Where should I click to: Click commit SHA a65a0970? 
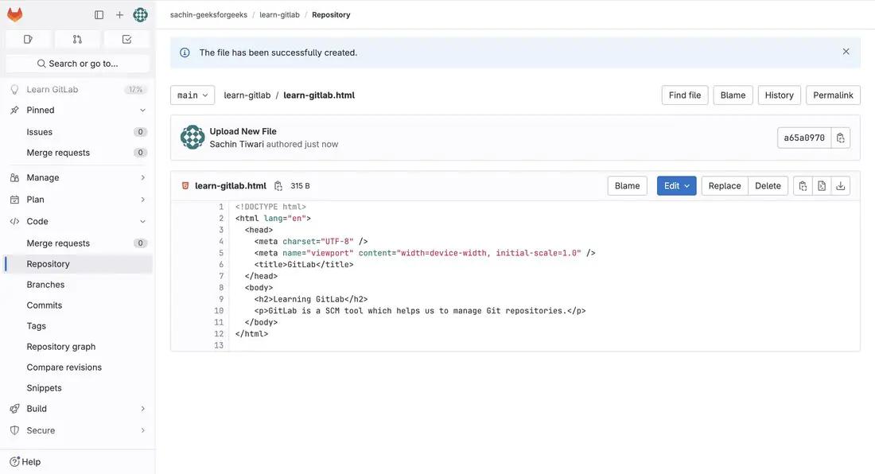click(x=804, y=138)
